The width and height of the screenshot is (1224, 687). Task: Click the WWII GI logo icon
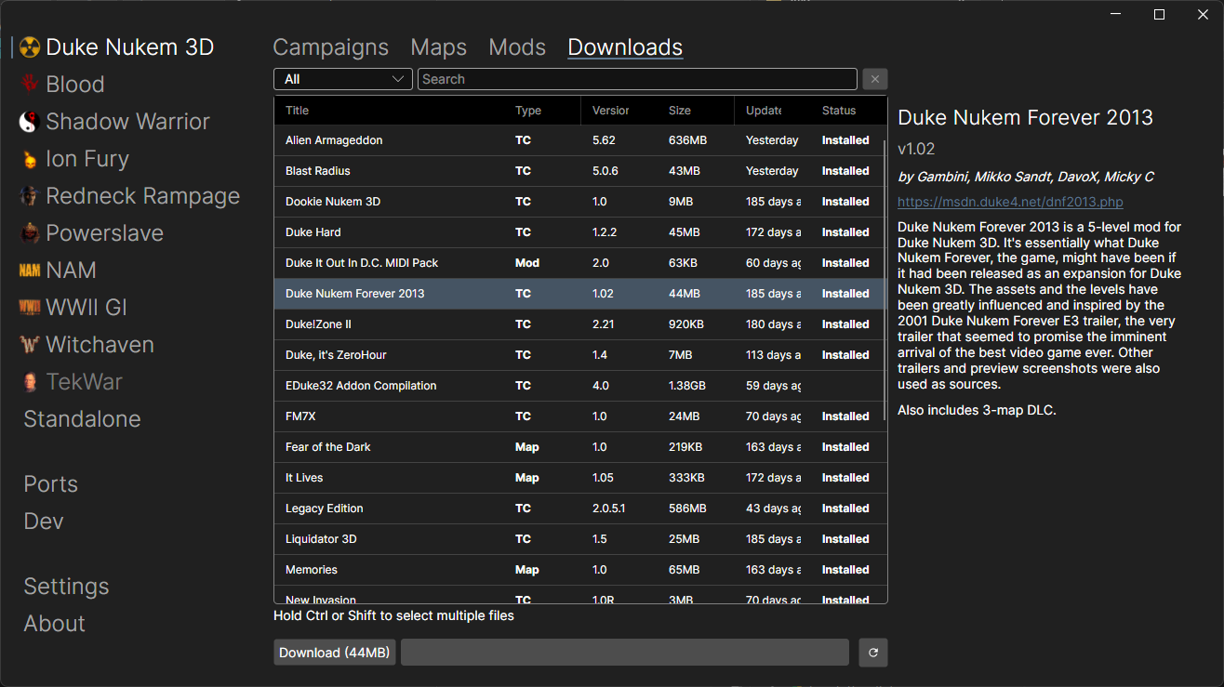tap(30, 308)
